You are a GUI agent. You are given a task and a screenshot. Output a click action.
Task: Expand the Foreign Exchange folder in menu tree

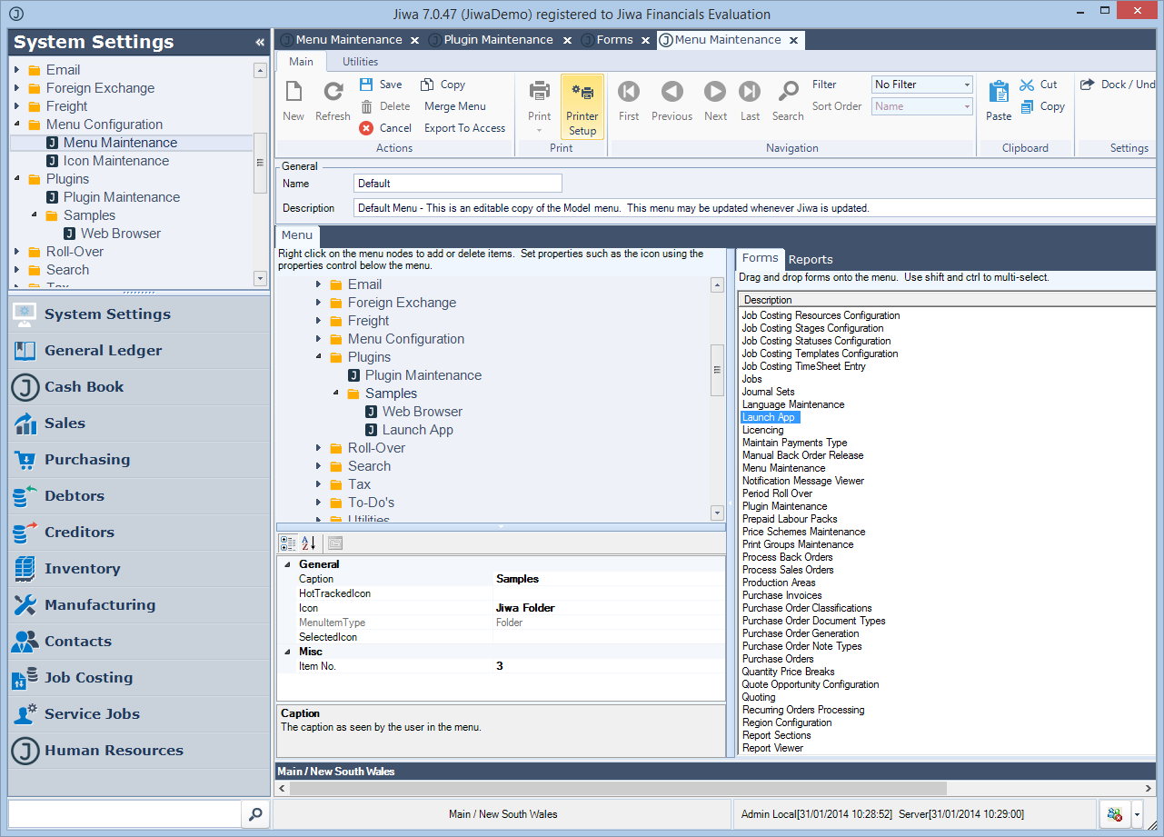[319, 303]
